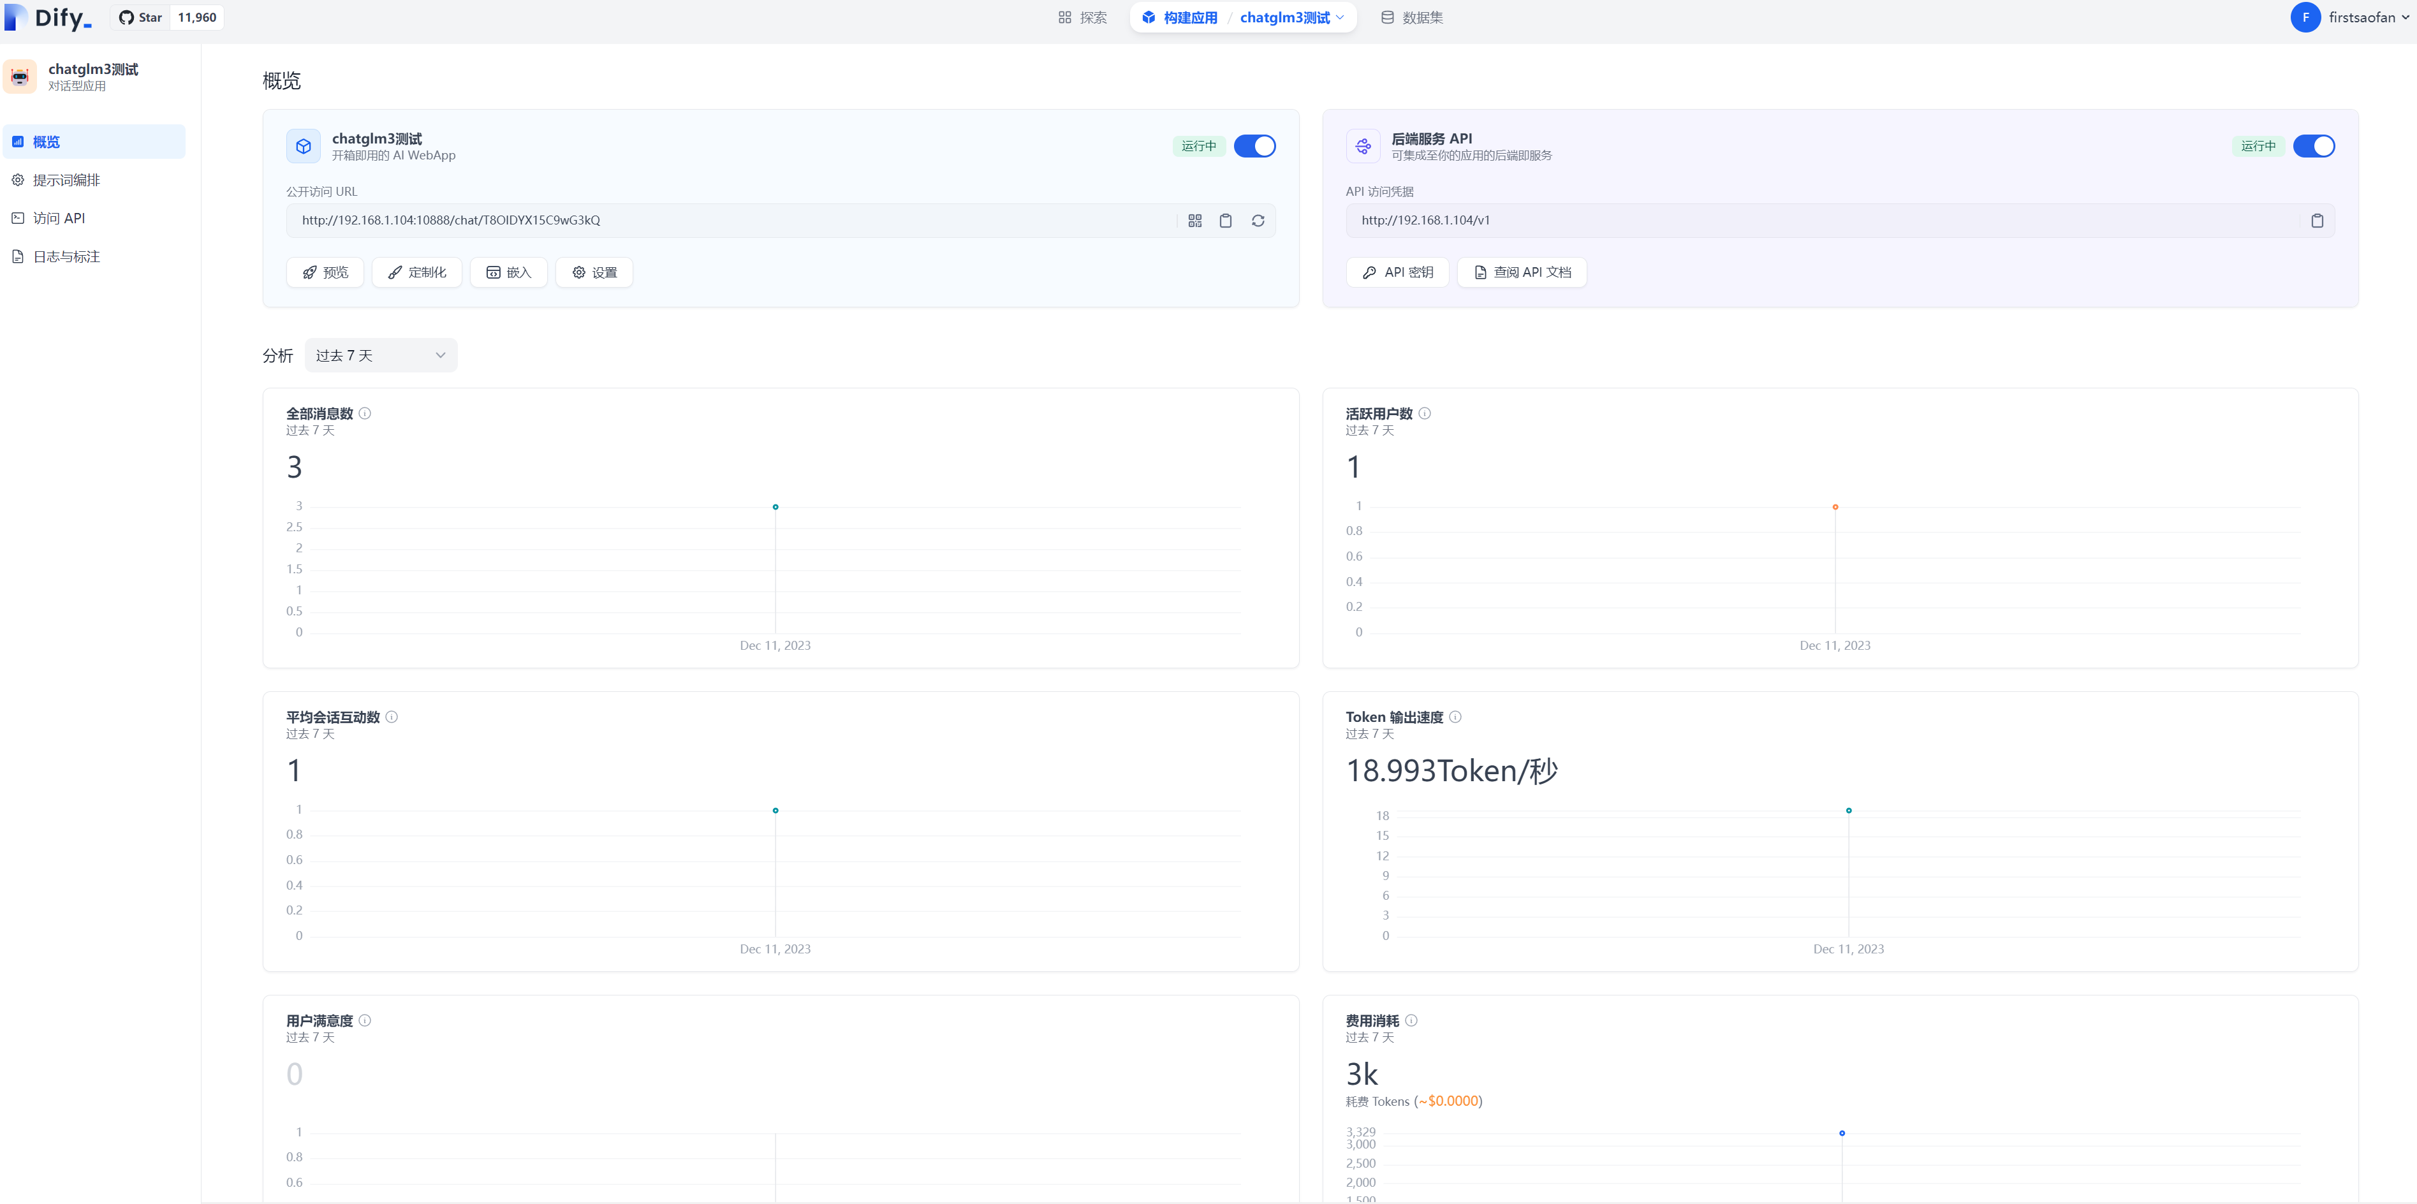Copy the API endpoint URL
This screenshot has width=2417, height=1204.
pyautogui.click(x=2317, y=221)
